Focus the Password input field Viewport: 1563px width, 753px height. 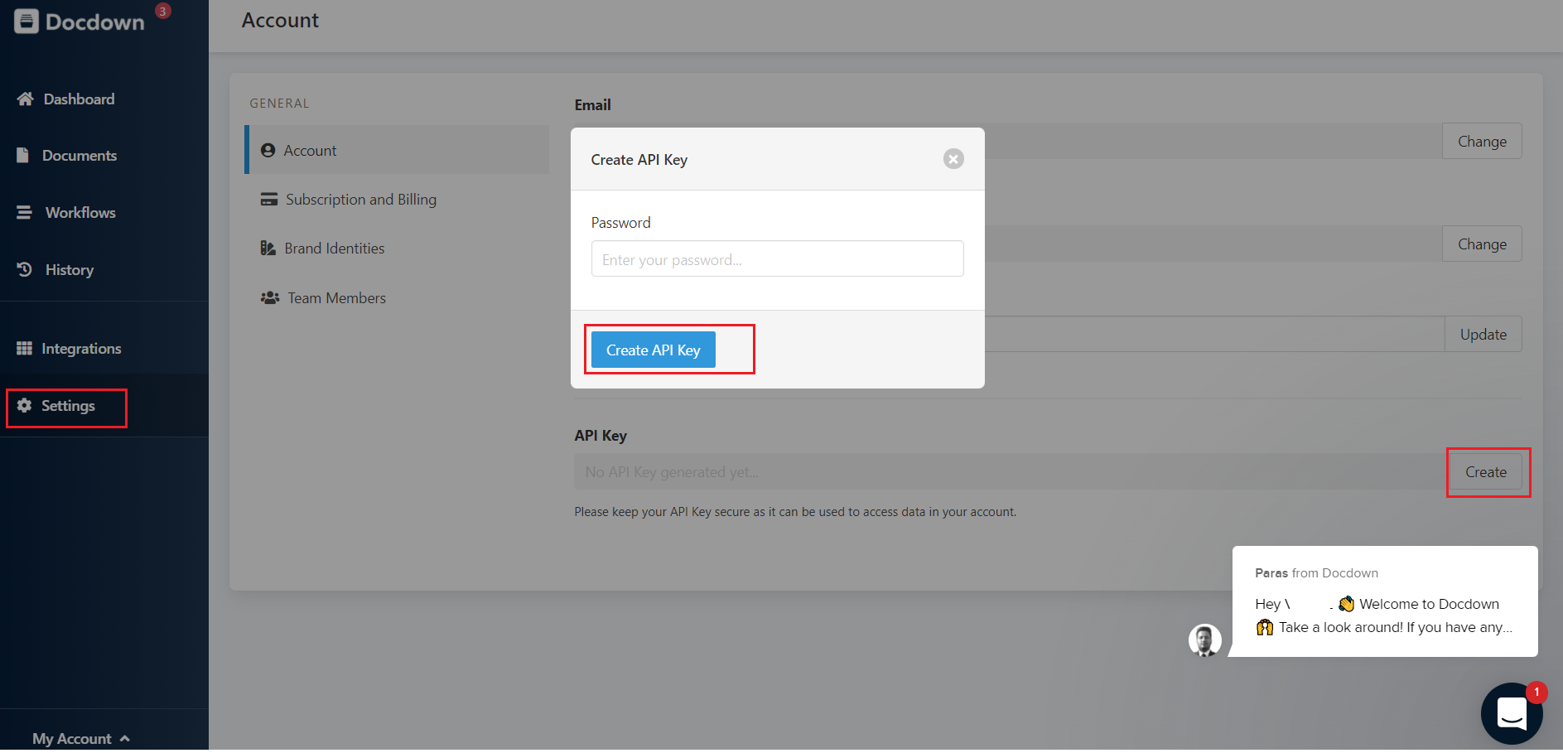[778, 258]
